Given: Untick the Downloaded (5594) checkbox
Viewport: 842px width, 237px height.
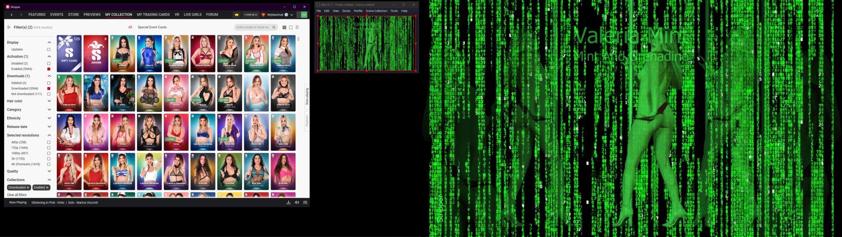Looking at the screenshot, I should click(49, 88).
